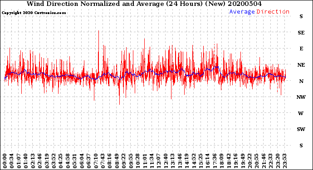Click the "12:07" time axis label

click(x=159, y=161)
